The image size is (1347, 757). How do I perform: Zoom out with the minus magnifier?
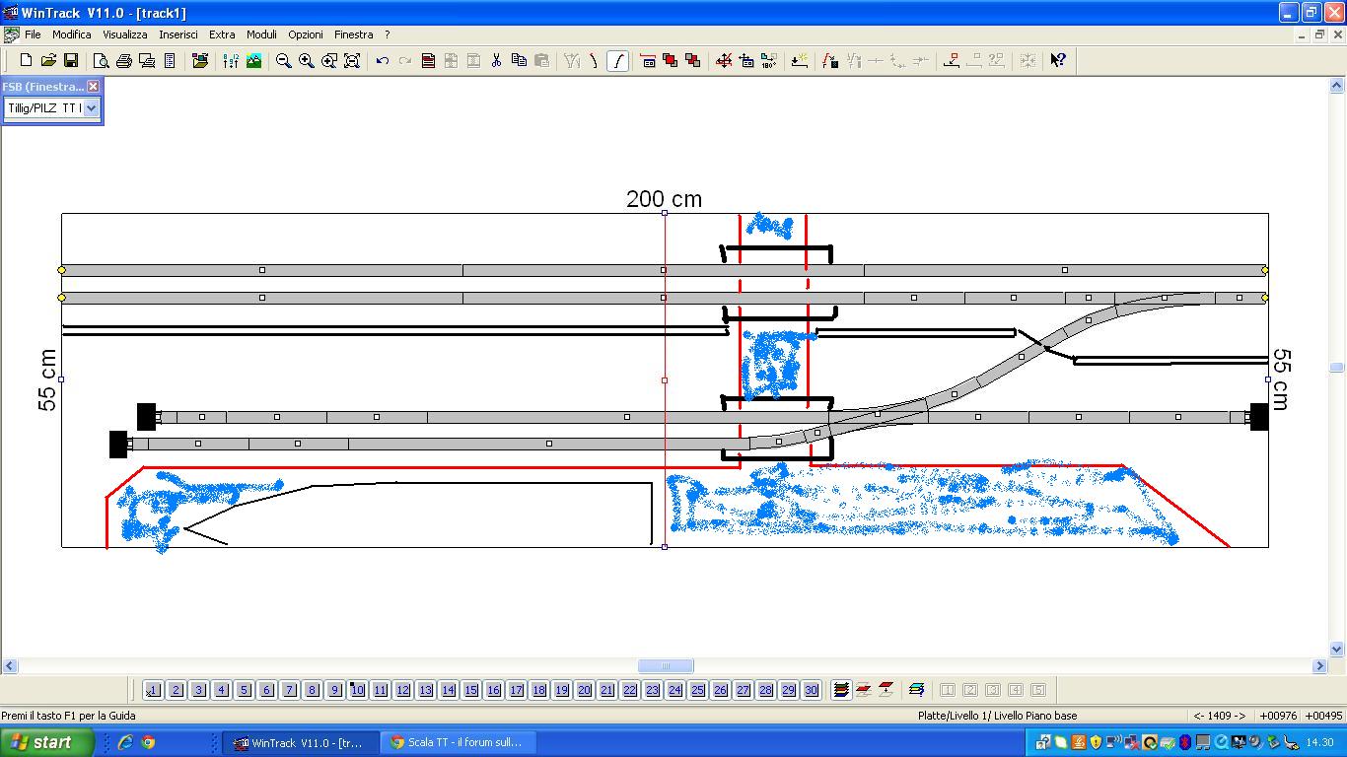283,60
